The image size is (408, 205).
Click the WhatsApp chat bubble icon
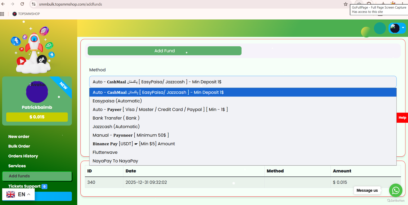coord(396,190)
